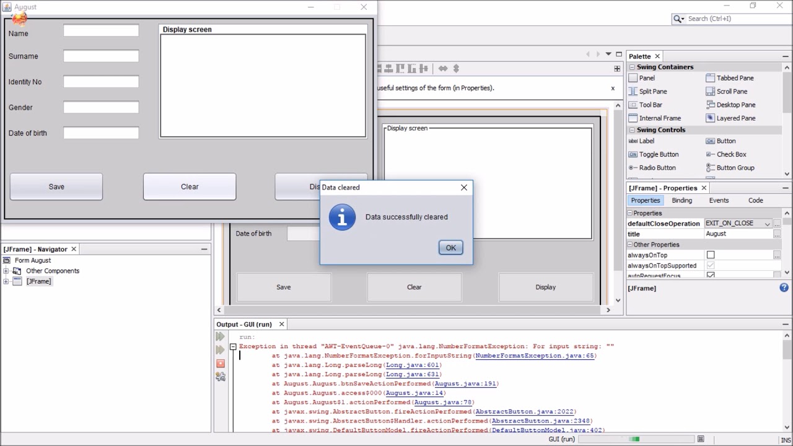The height and width of the screenshot is (446, 793).
Task: Close the JFrame Properties tab
Action: pyautogui.click(x=704, y=188)
